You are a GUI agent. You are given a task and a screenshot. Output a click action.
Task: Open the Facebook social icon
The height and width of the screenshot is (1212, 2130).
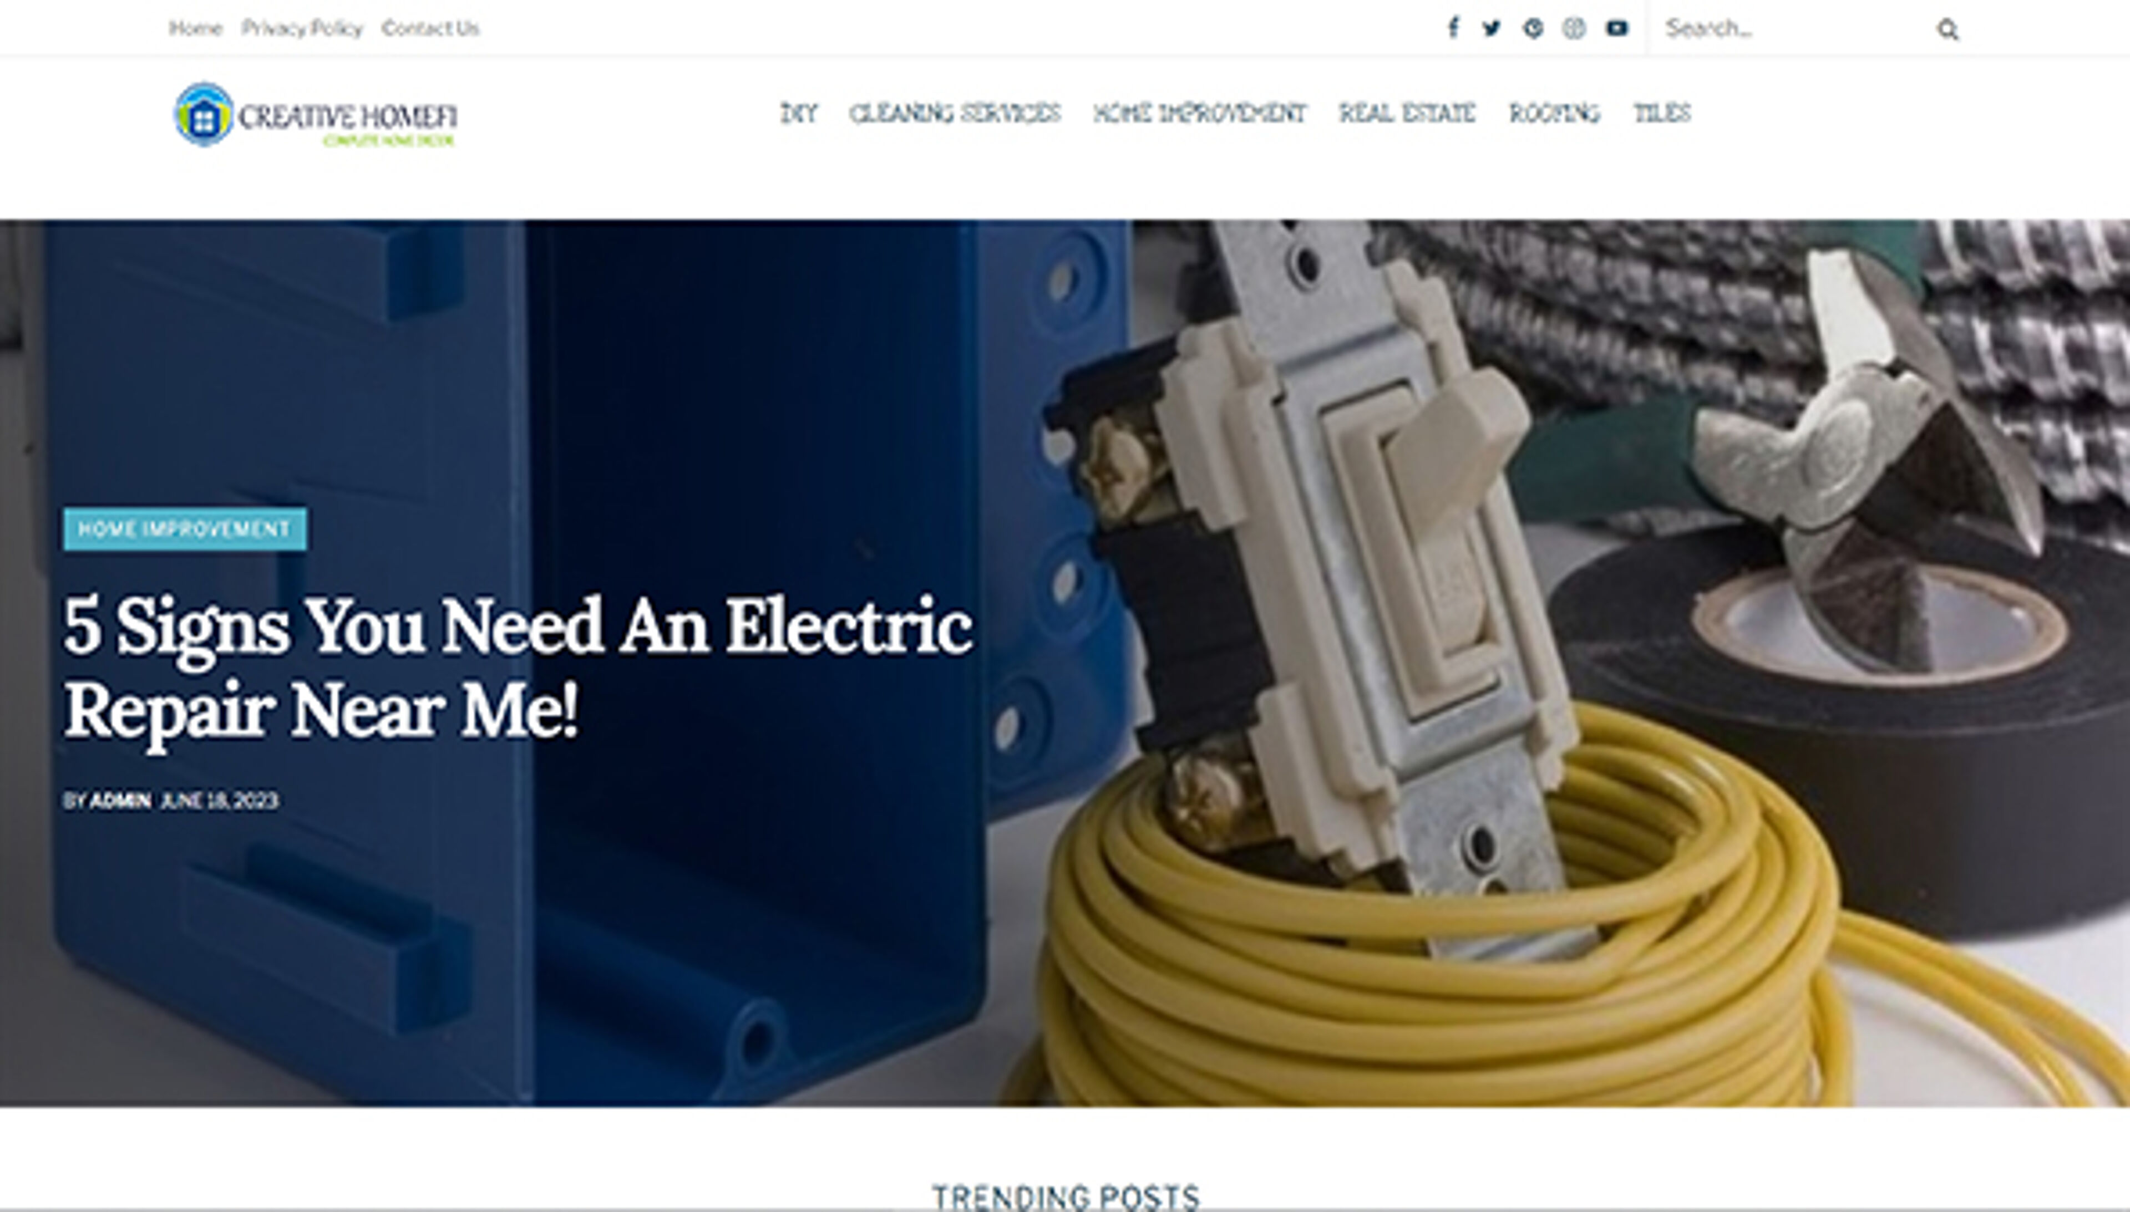click(x=1453, y=28)
